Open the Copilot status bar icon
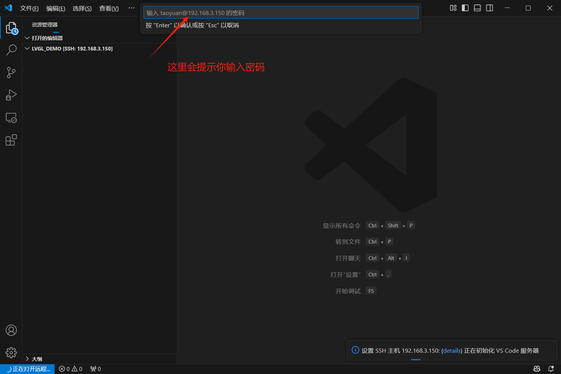The width and height of the screenshot is (561, 374). point(537,369)
